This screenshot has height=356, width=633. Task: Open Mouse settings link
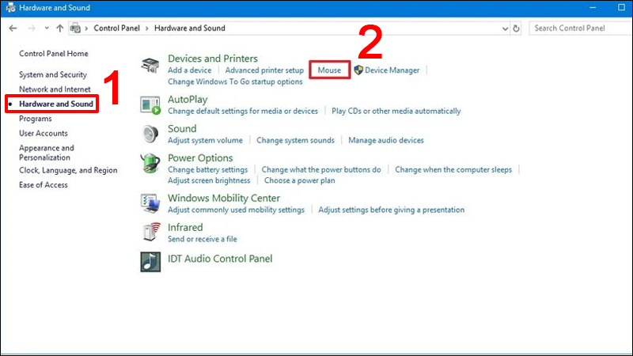click(329, 70)
